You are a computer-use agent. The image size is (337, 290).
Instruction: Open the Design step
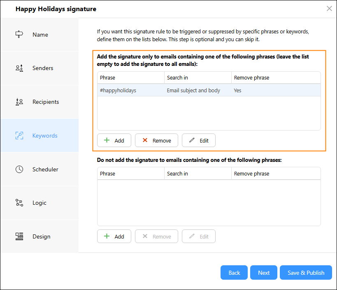point(40,236)
